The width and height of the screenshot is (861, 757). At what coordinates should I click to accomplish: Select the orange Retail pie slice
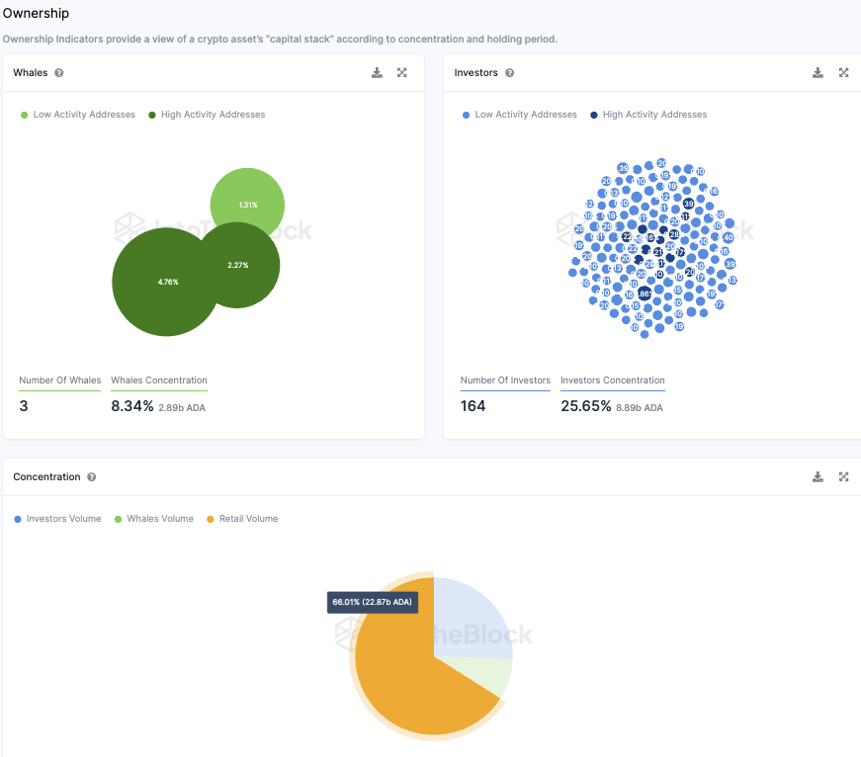tap(405, 672)
